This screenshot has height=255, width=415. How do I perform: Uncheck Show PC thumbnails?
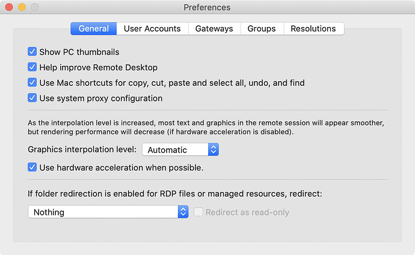tap(32, 52)
